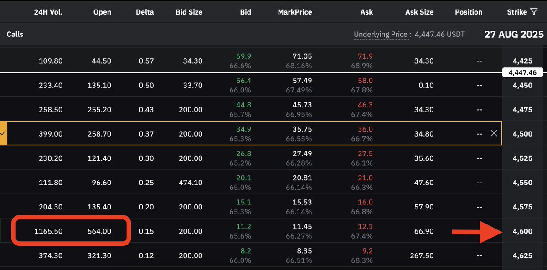Open the Strike filter funnel icon
This screenshot has height=270, width=547.
click(535, 12)
